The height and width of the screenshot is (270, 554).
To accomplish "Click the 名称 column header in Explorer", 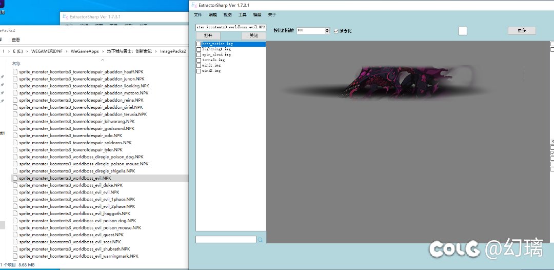I will click(16, 64).
